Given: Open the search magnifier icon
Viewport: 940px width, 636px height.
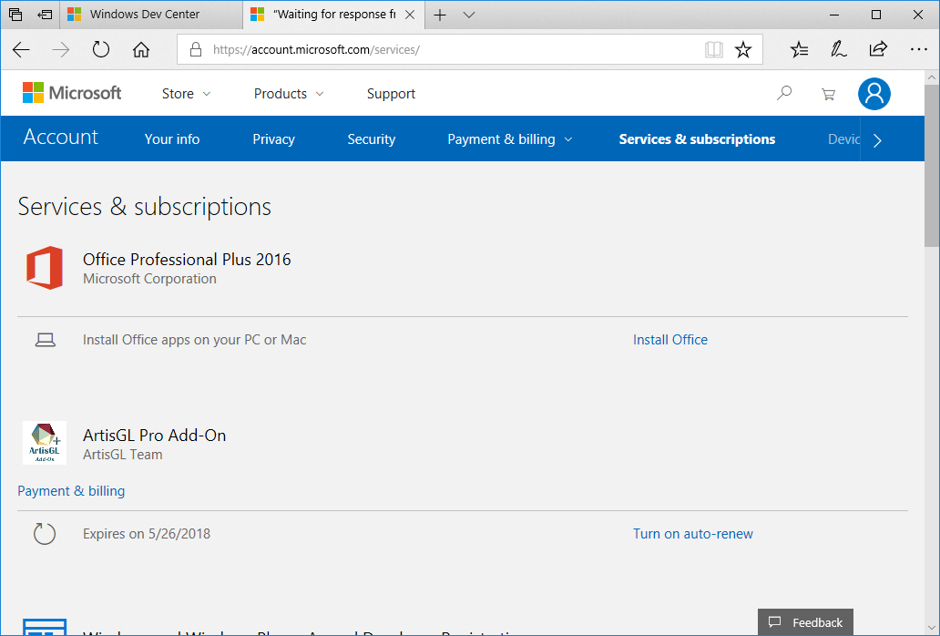Looking at the screenshot, I should 784,93.
